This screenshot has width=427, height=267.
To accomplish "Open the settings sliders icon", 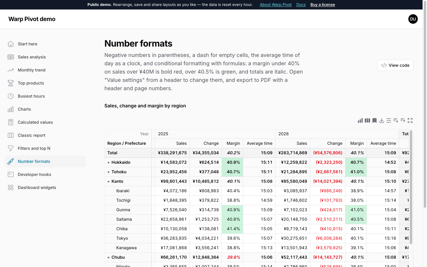I will pyautogui.click(x=389, y=120).
